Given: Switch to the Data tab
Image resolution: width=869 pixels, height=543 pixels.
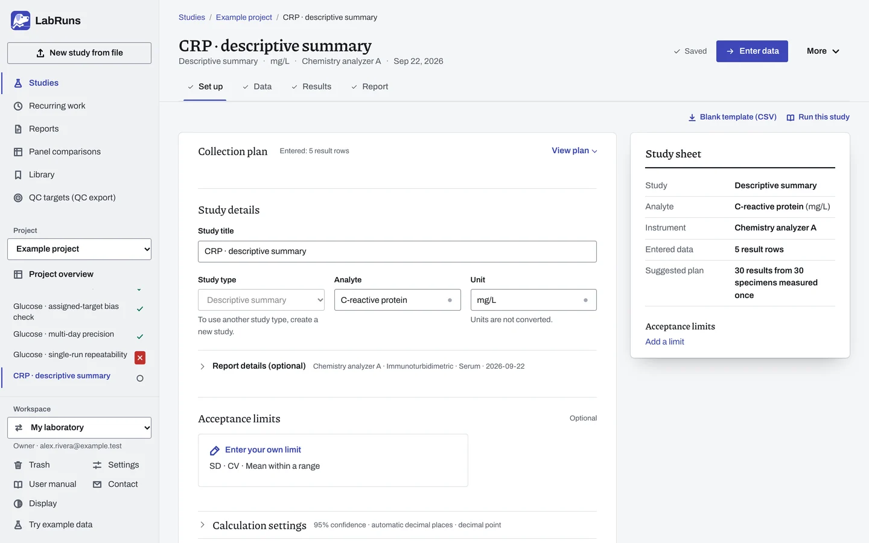Looking at the screenshot, I should click(257, 87).
